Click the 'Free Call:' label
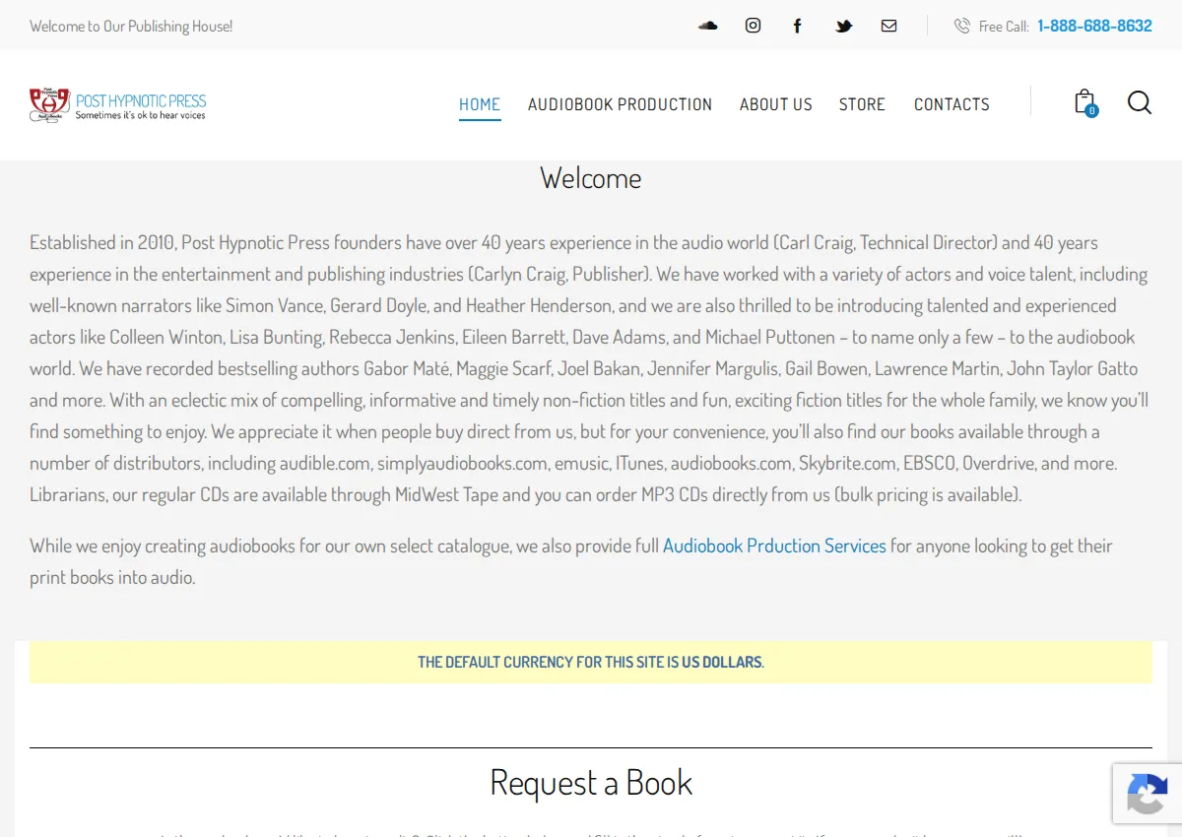 point(1004,27)
